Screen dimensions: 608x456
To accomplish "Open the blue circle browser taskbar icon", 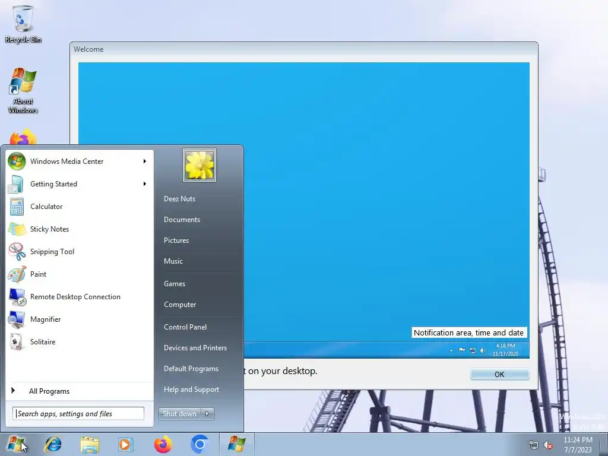I will click(x=199, y=444).
